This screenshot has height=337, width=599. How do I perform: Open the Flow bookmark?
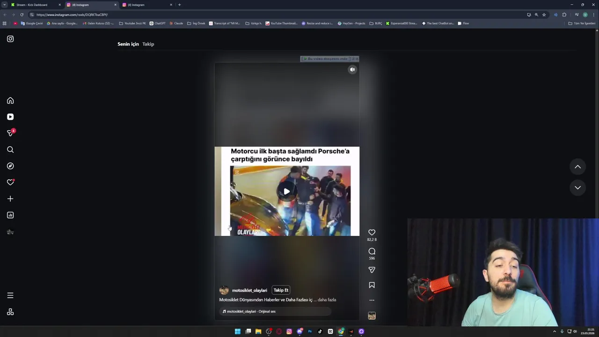463,23
